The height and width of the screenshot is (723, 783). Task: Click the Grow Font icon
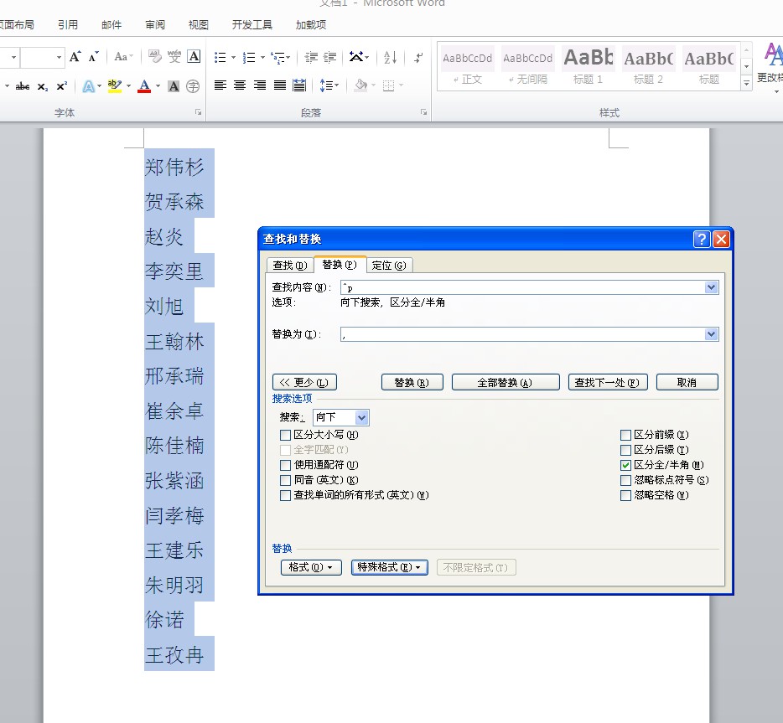coord(75,57)
